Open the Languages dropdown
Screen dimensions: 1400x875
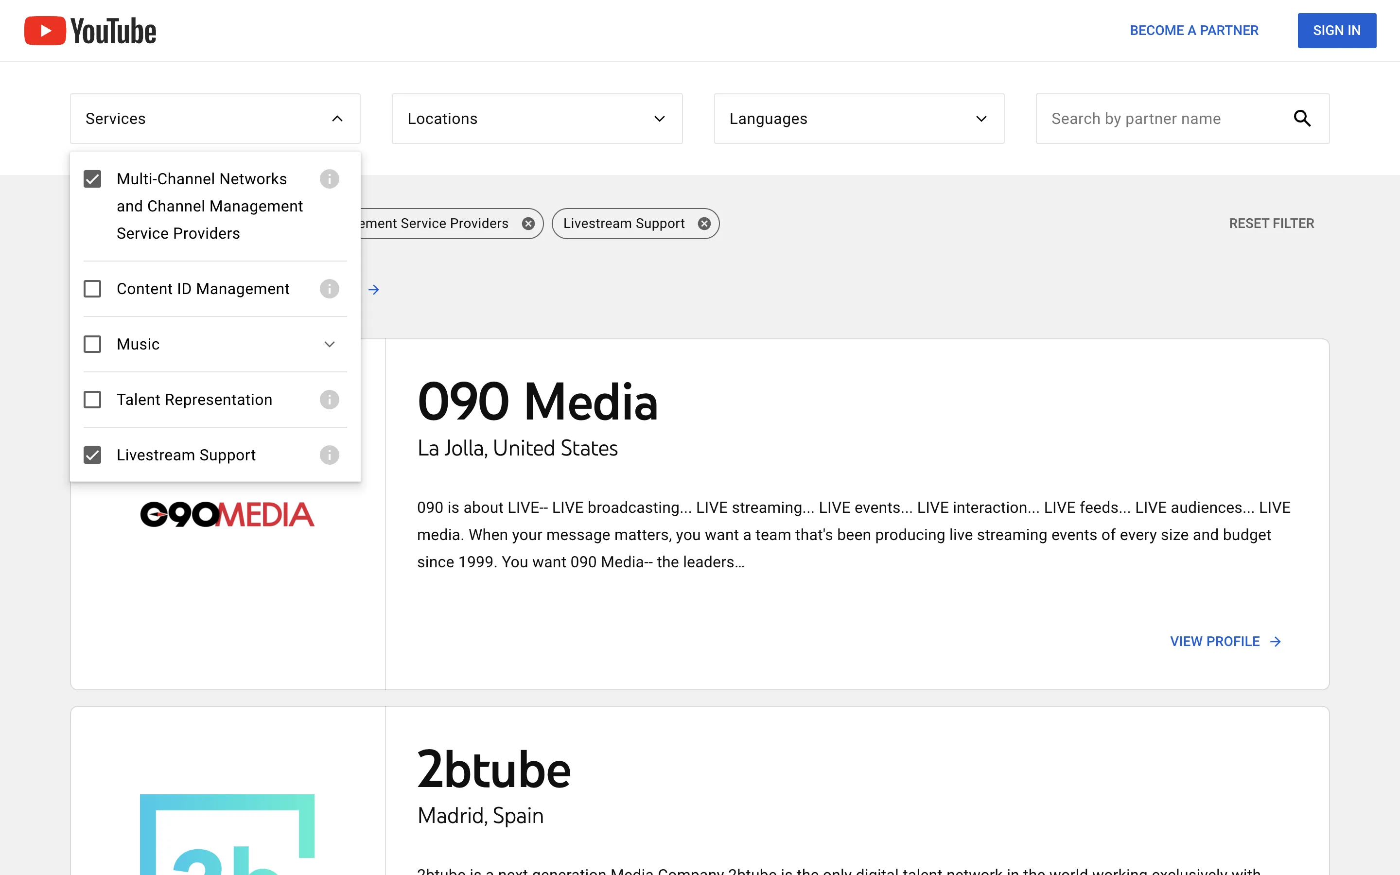click(x=858, y=119)
